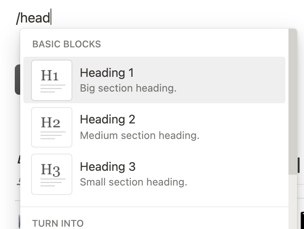
Task: Click the BASIC BLOCKS section label
Action: 66,44
